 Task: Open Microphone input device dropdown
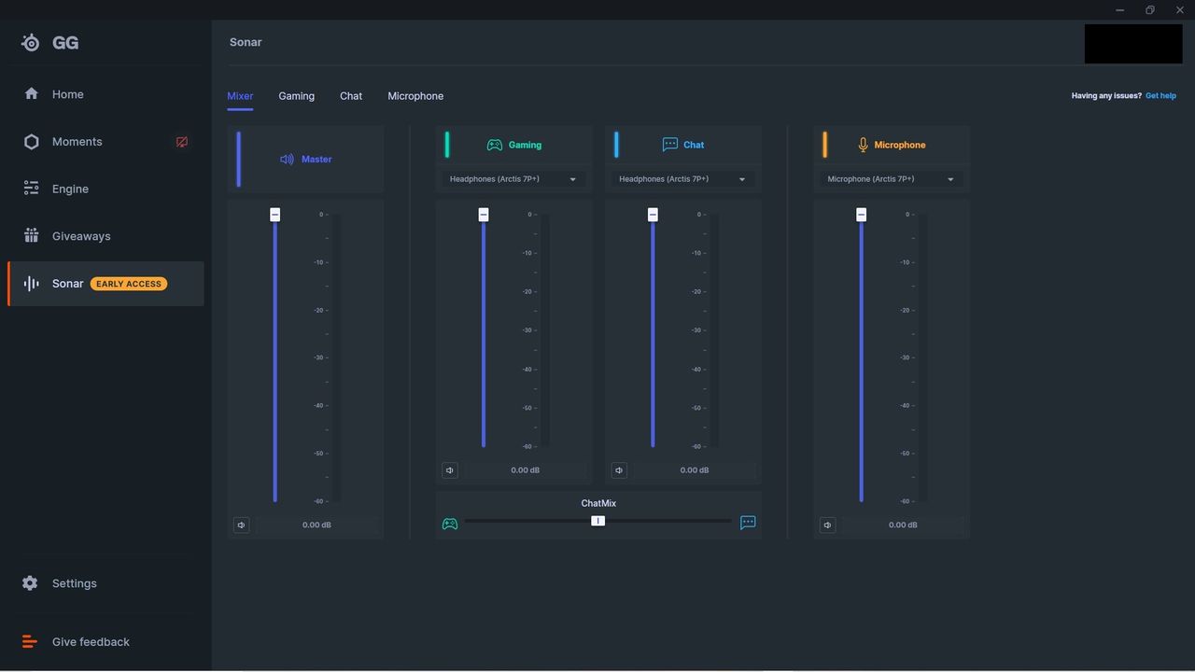click(892, 179)
